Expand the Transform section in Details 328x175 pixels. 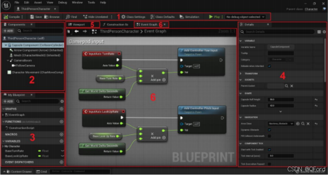[x=240, y=74]
